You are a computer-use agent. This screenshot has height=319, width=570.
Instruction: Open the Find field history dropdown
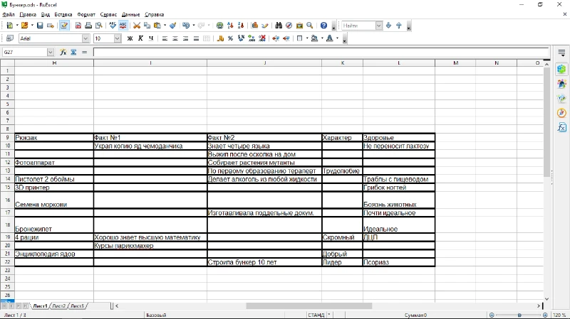coord(379,26)
